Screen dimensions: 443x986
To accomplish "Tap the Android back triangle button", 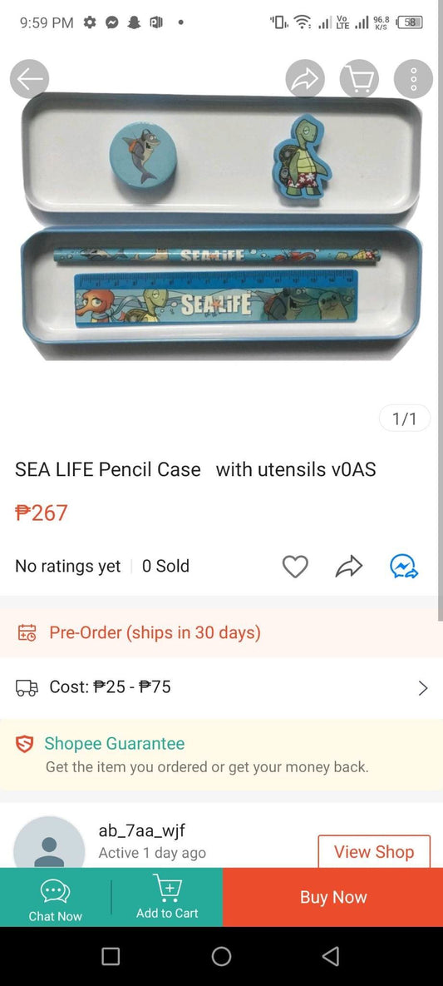I will tap(331, 956).
